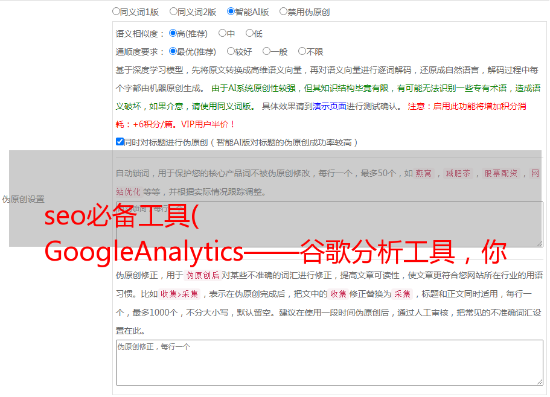Choose the 同义词2版 radio option
The image size is (550, 397).
point(173,11)
